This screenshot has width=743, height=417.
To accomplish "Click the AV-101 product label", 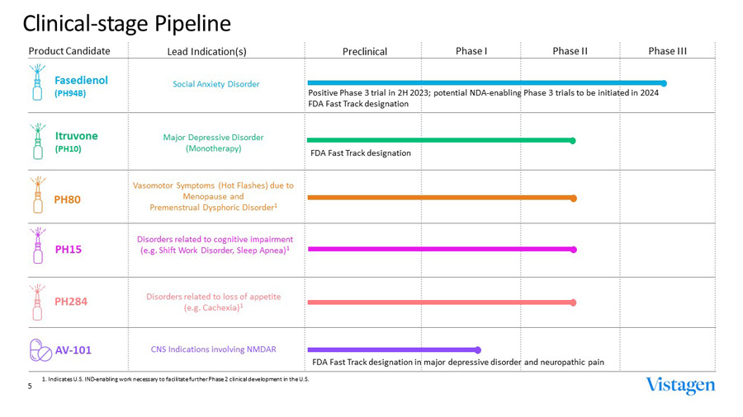I will click(x=73, y=350).
